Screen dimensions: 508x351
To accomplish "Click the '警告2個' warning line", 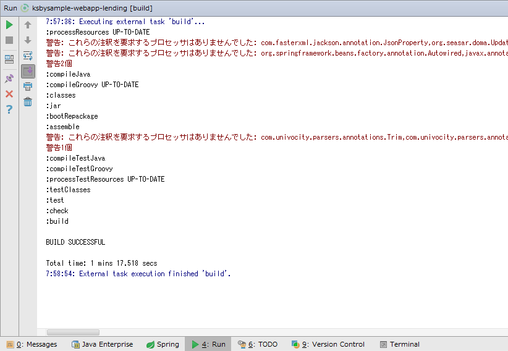I will point(59,64).
